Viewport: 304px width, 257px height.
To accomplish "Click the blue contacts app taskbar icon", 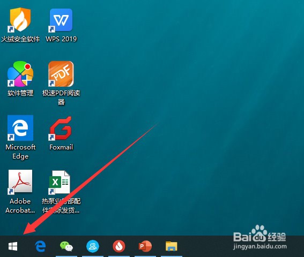I will click(x=93, y=246).
